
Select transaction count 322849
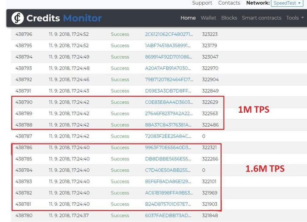click(210, 91)
